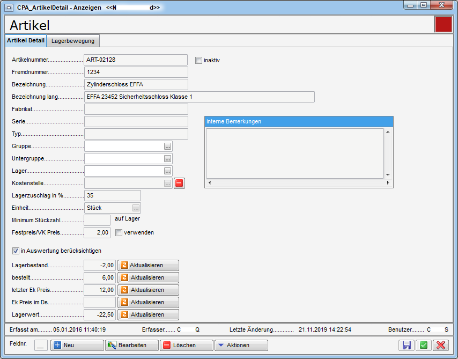Click into the Fremdnummer input field

point(136,72)
